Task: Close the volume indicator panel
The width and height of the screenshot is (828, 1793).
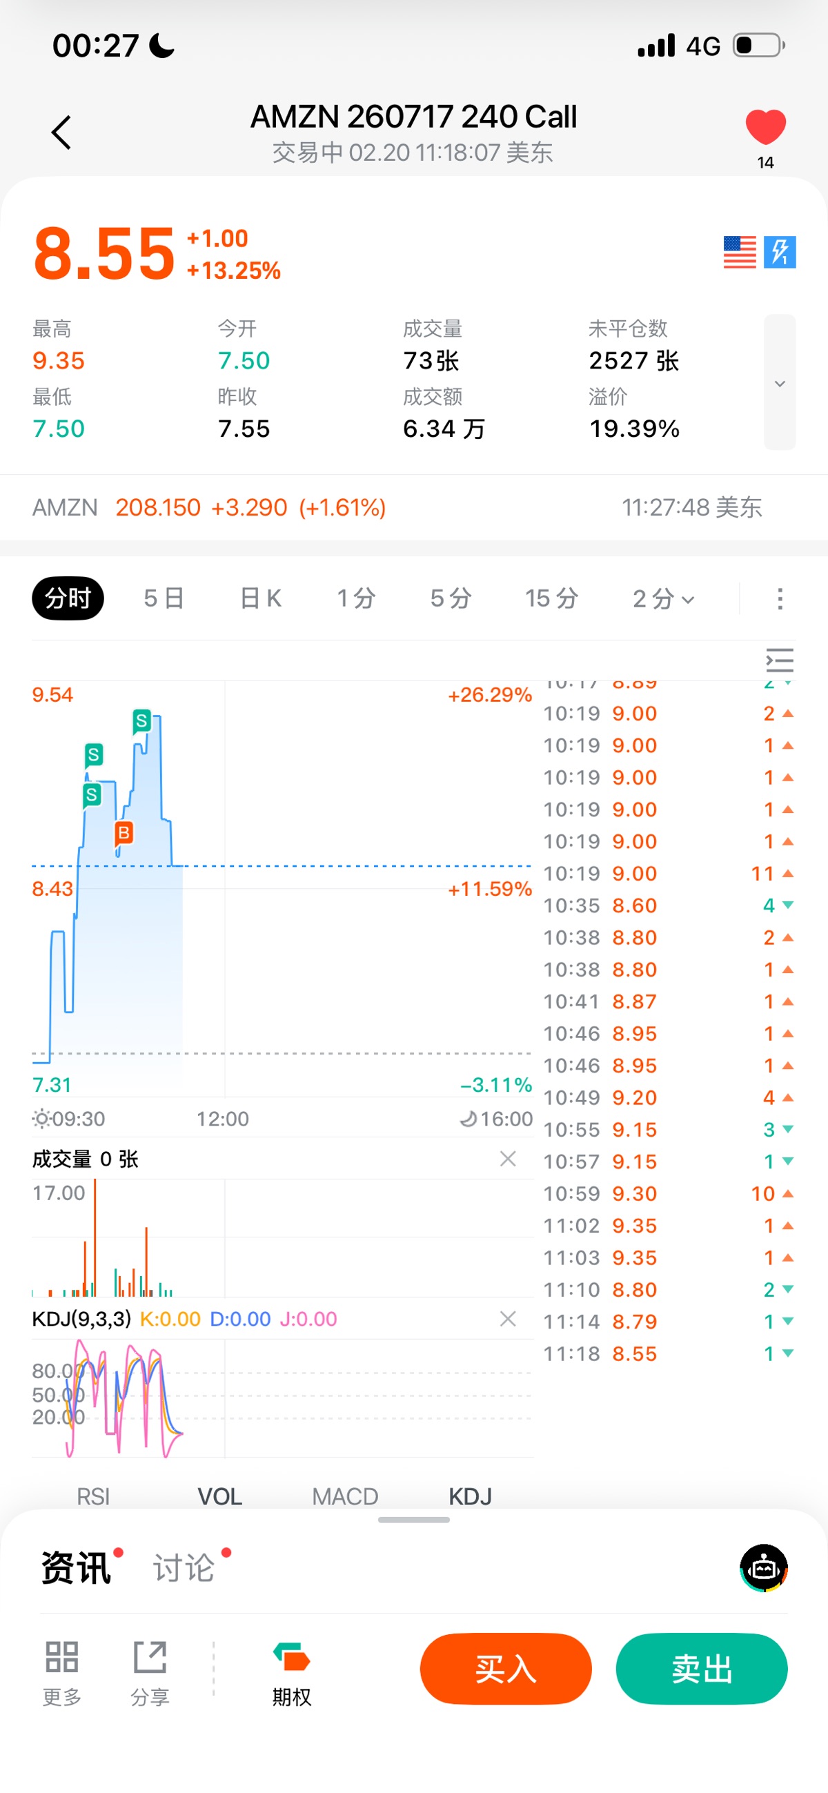Action: point(508,1158)
